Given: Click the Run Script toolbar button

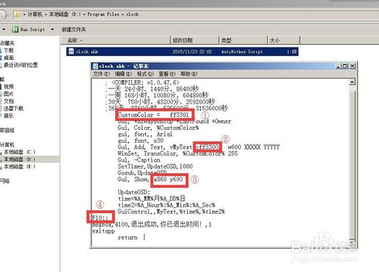Looking at the screenshot, I should point(29,29).
